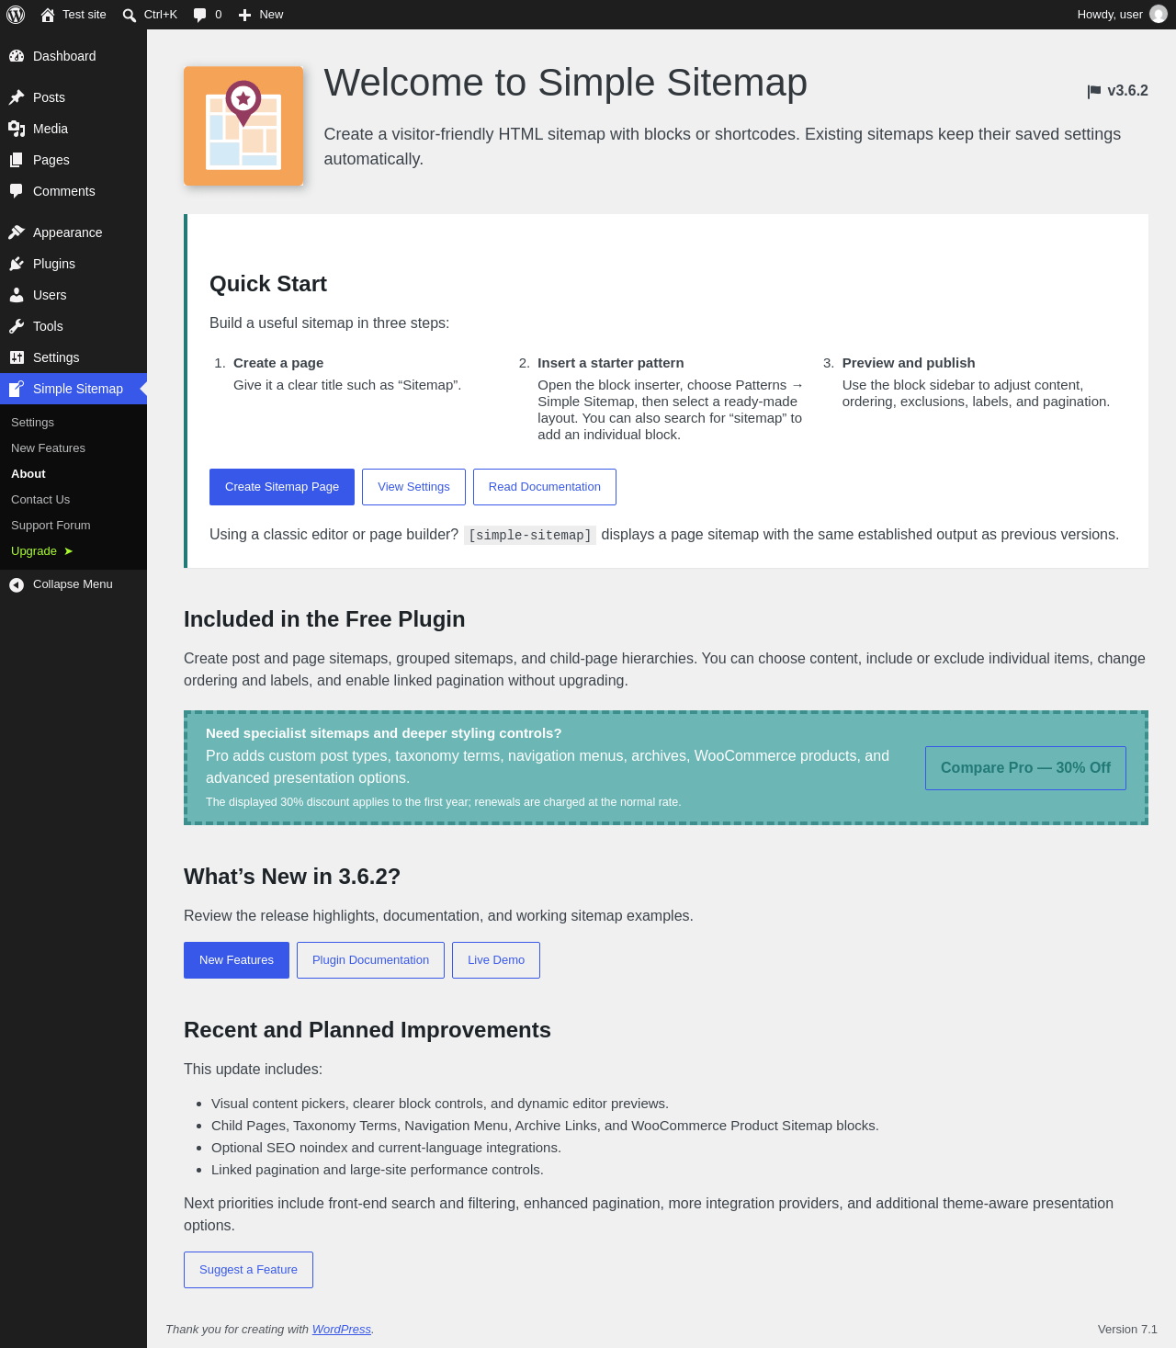Click the Settings sliders icon

coord(17,357)
